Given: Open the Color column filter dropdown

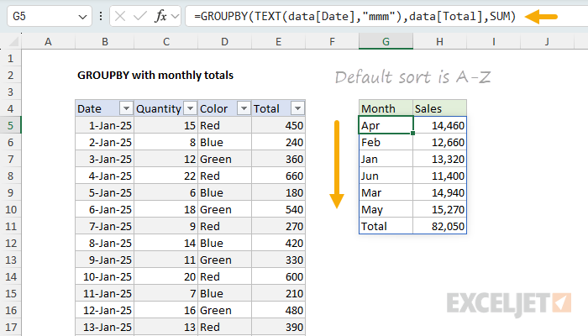Looking at the screenshot, I should click(244, 108).
